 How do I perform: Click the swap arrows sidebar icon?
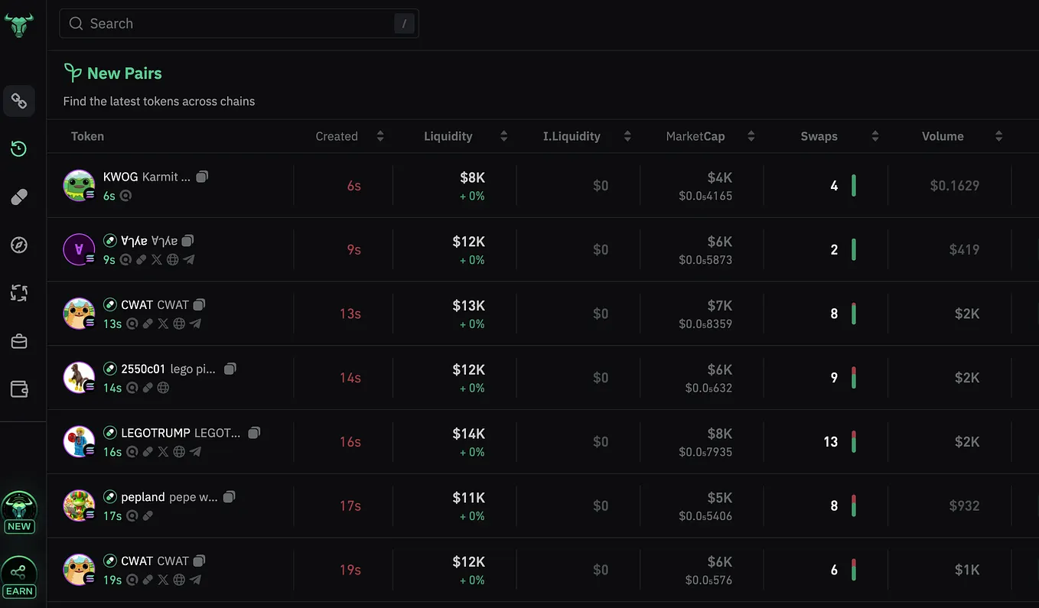pyautogui.click(x=19, y=293)
